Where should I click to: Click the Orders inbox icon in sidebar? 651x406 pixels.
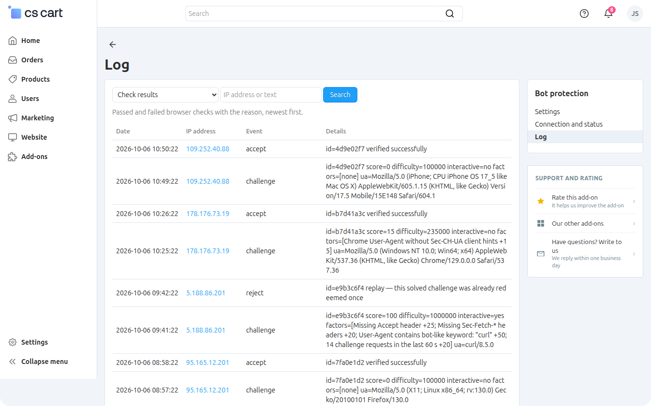(13, 60)
